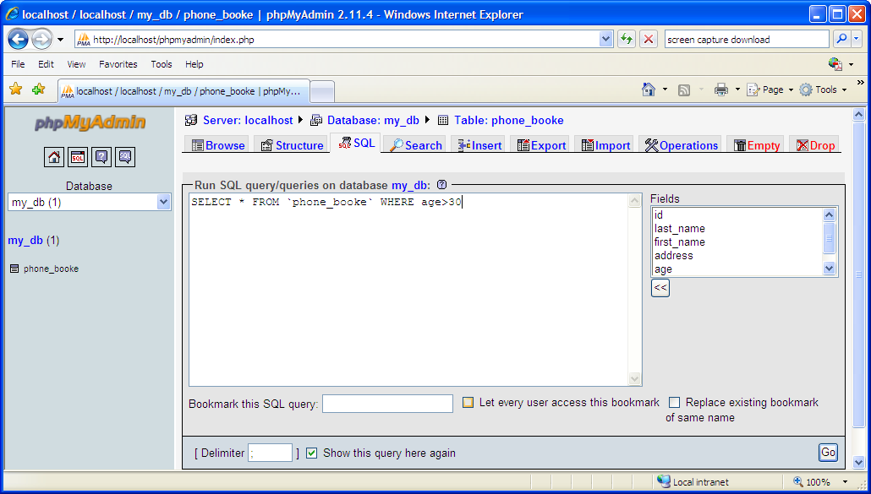The width and height of the screenshot is (871, 494).
Task: Toggle Let every user access this bookmark
Action: coord(468,403)
